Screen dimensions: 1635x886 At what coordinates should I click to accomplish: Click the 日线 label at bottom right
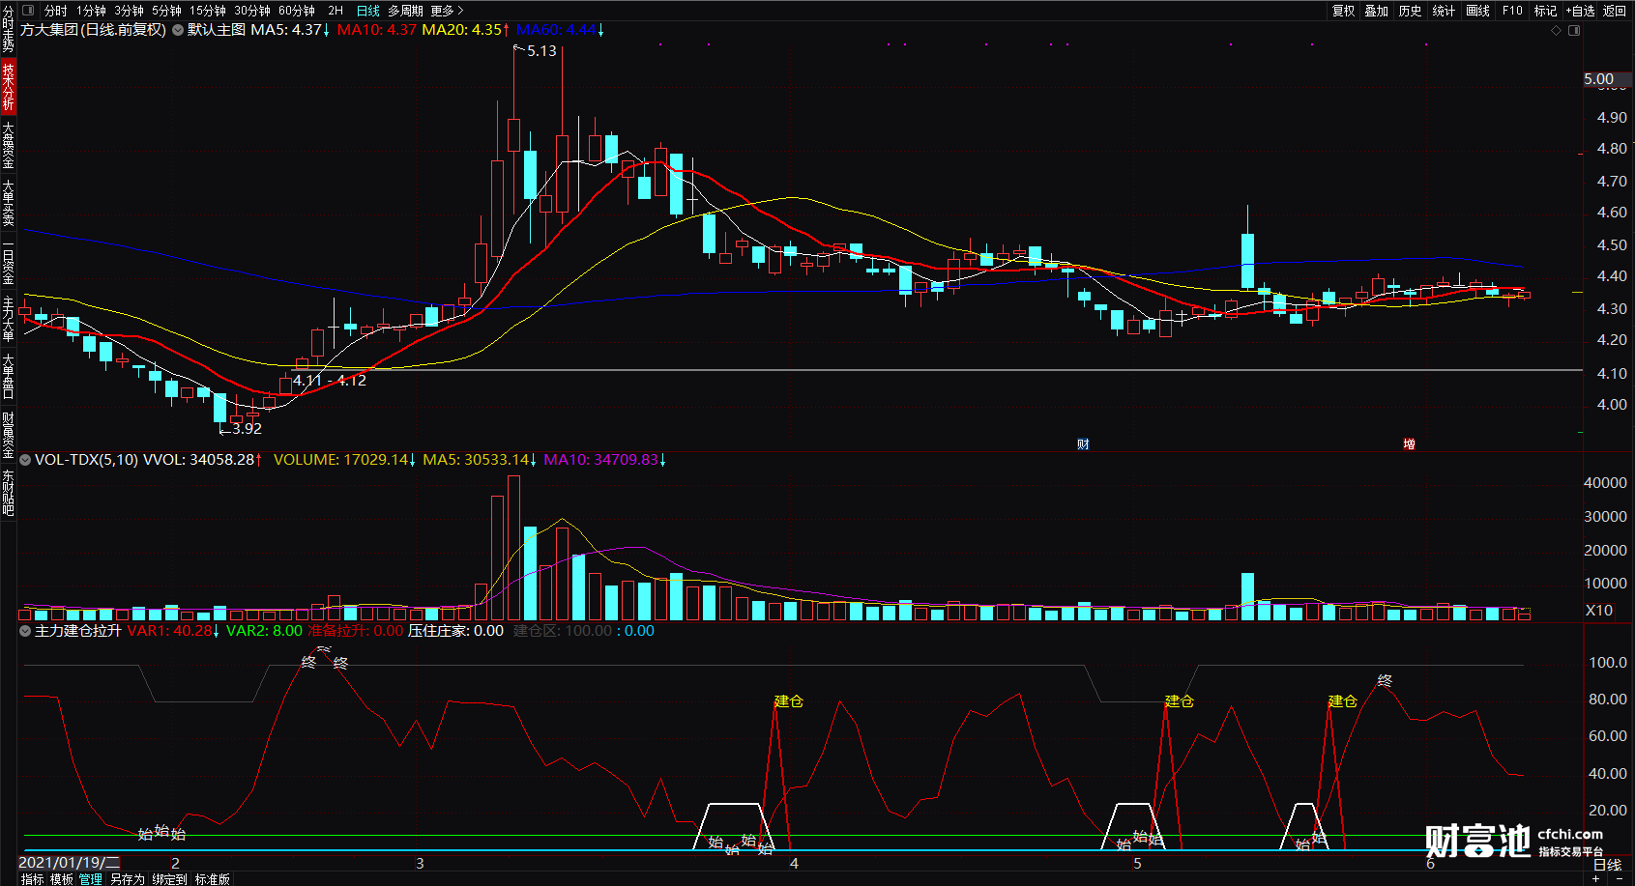(x=1607, y=865)
